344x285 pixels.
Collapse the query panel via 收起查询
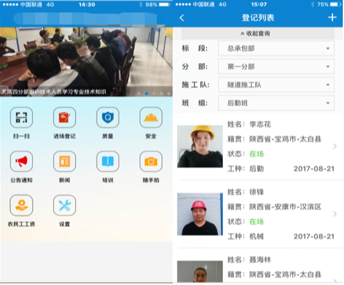point(258,33)
